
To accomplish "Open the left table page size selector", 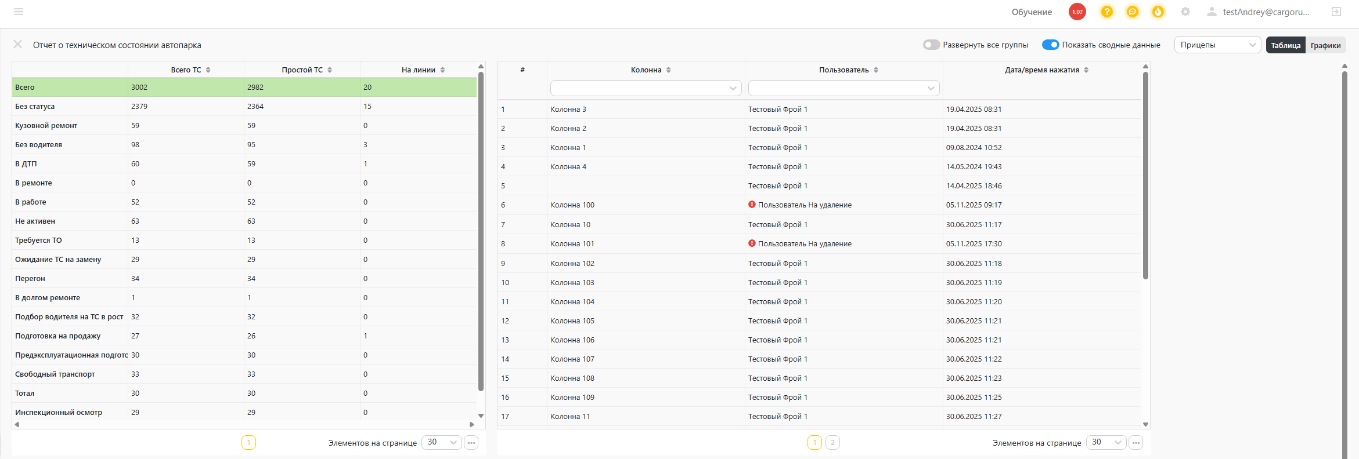I will [442, 442].
